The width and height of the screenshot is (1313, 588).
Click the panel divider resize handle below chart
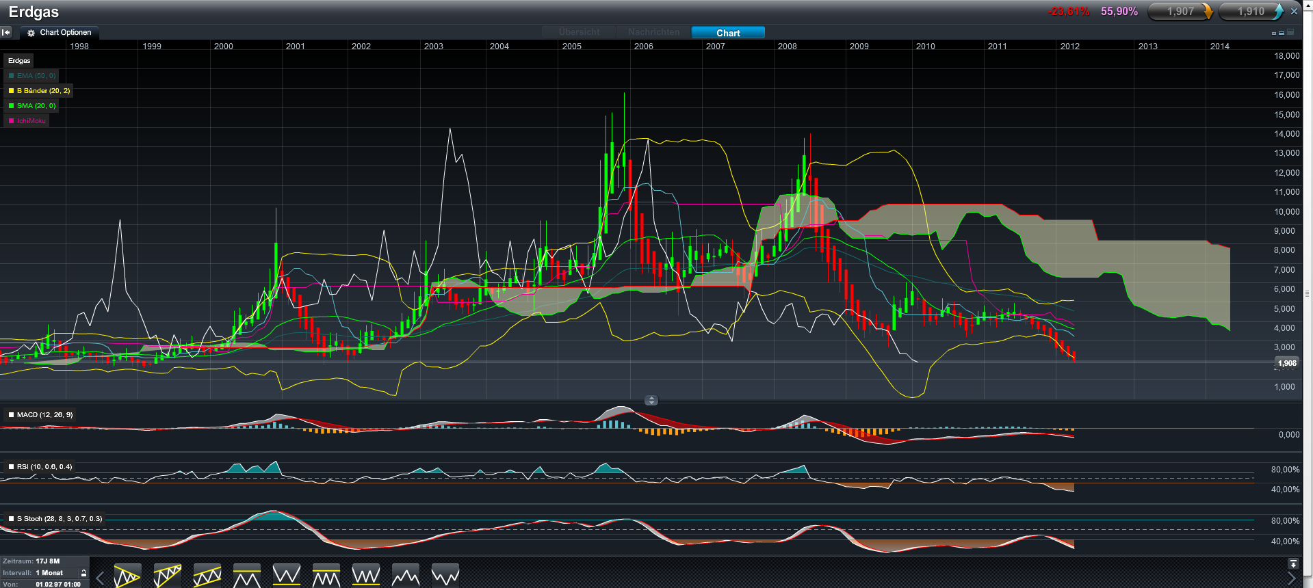[651, 401]
